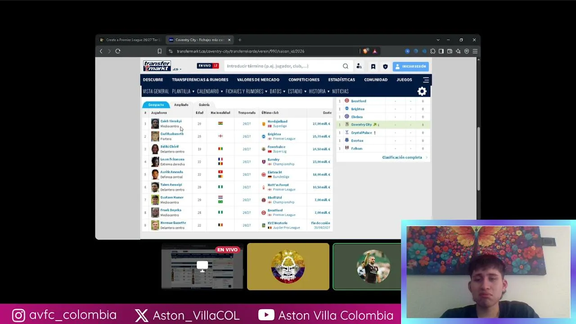Open the browser extensions puzzle icon
This screenshot has height=324, width=576.
tap(433, 51)
